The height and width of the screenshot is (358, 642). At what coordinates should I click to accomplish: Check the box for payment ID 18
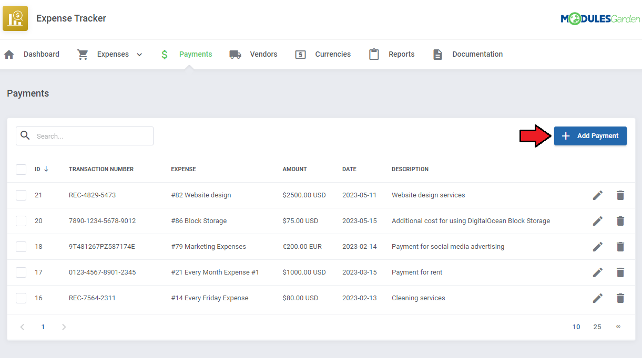point(21,247)
